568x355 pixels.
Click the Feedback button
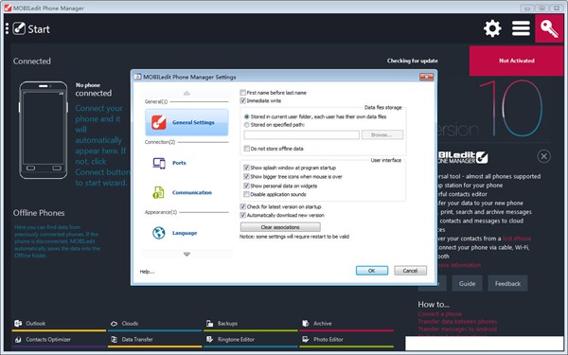click(x=507, y=284)
